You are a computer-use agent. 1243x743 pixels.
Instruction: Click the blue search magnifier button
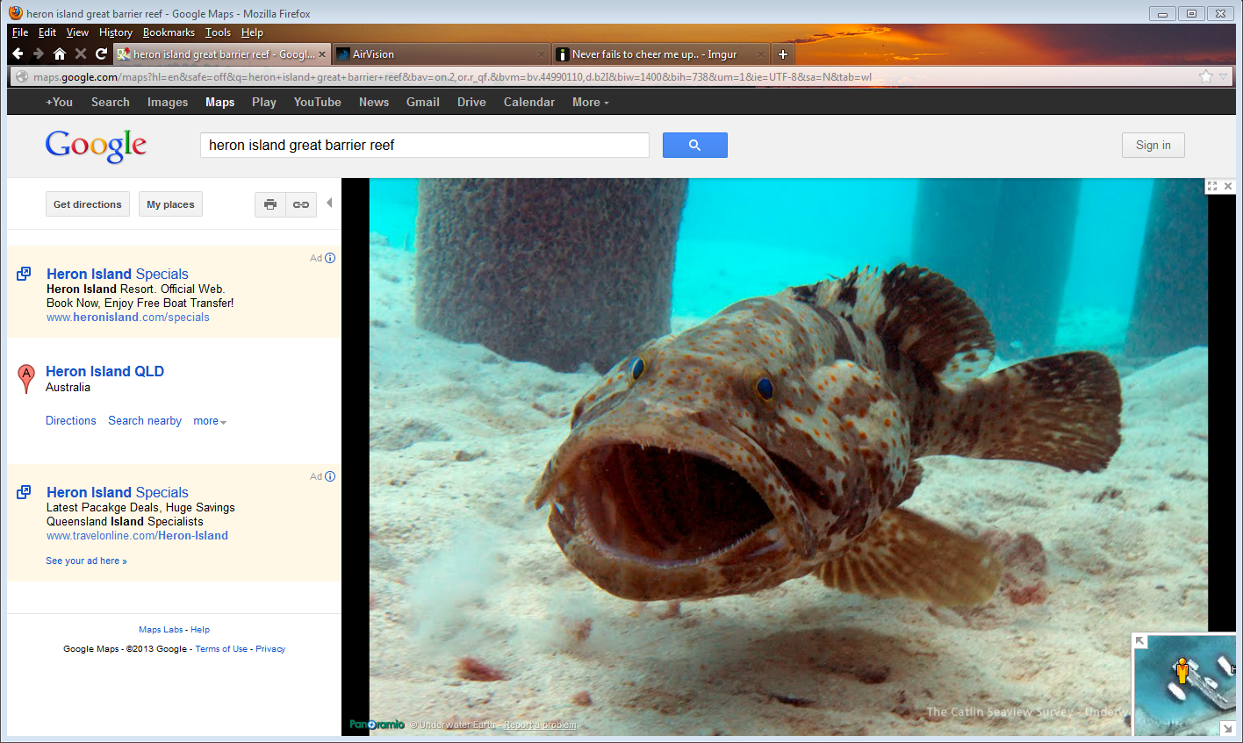click(x=695, y=146)
